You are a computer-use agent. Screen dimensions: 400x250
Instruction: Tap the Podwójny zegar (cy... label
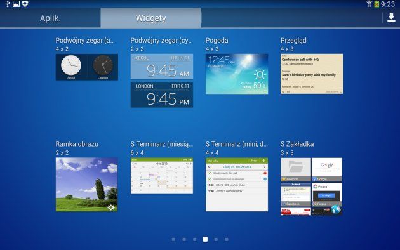click(x=162, y=40)
